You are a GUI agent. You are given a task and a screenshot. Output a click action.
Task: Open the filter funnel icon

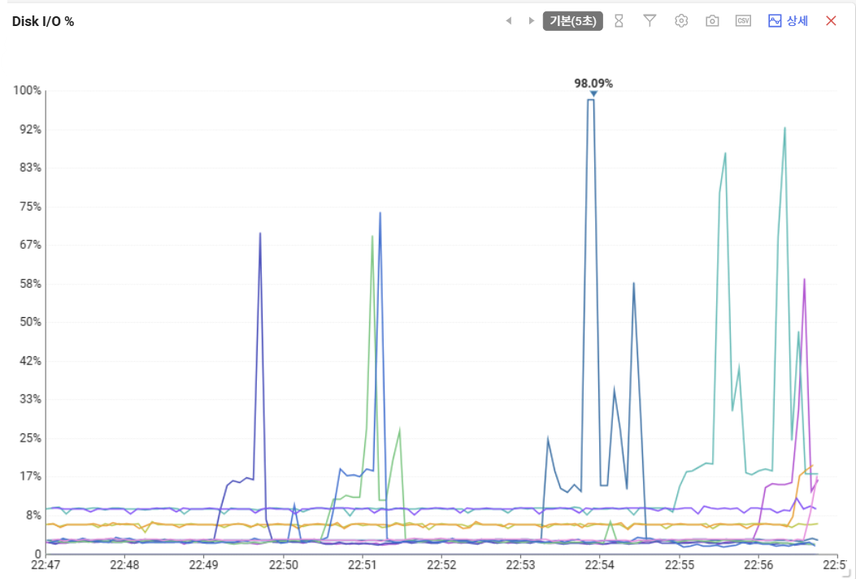pos(650,20)
